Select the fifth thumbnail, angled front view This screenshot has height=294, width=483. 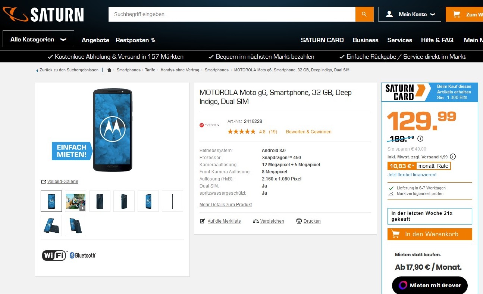coord(148,201)
